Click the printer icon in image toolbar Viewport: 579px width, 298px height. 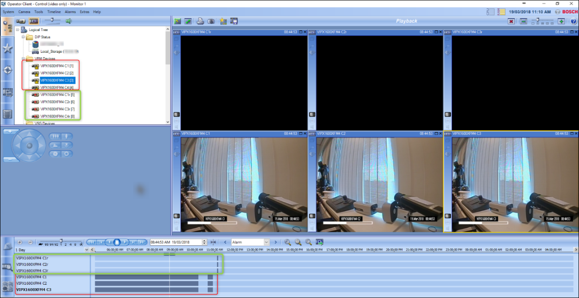tap(201, 21)
